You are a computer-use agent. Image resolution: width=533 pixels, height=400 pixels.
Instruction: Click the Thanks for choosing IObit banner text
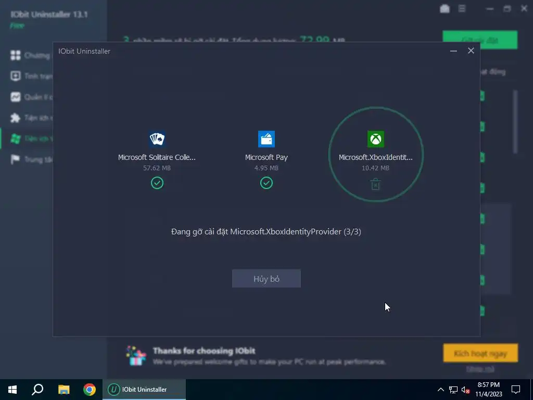pos(204,351)
